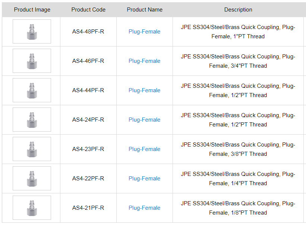The height and width of the screenshot is (225, 306).
Task: Click the 1/8"PT Thread description cell
Action: tap(238, 208)
